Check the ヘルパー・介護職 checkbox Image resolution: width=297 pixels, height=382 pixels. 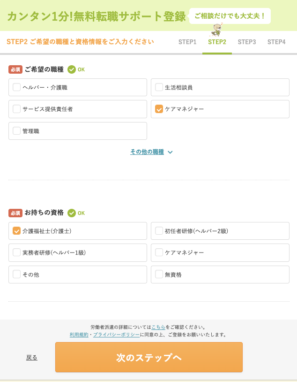coord(16,87)
